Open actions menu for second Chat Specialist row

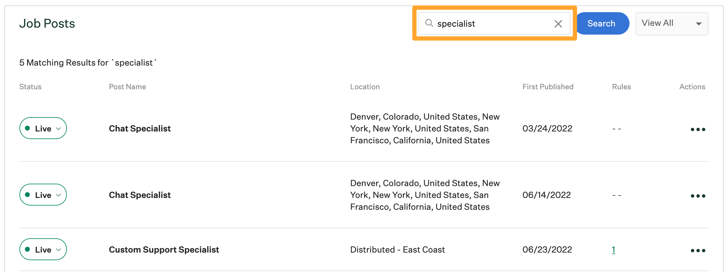[x=698, y=195]
